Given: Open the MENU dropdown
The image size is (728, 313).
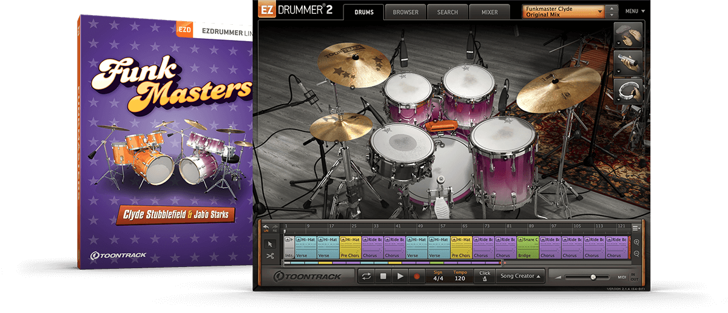Looking at the screenshot, I should tap(635, 12).
